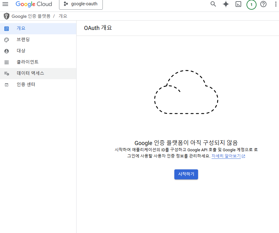Open the hamburger navigation menu
The image size is (279, 233).
point(5,4)
